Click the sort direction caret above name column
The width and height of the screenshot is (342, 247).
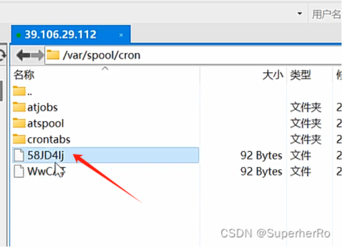click(105, 68)
